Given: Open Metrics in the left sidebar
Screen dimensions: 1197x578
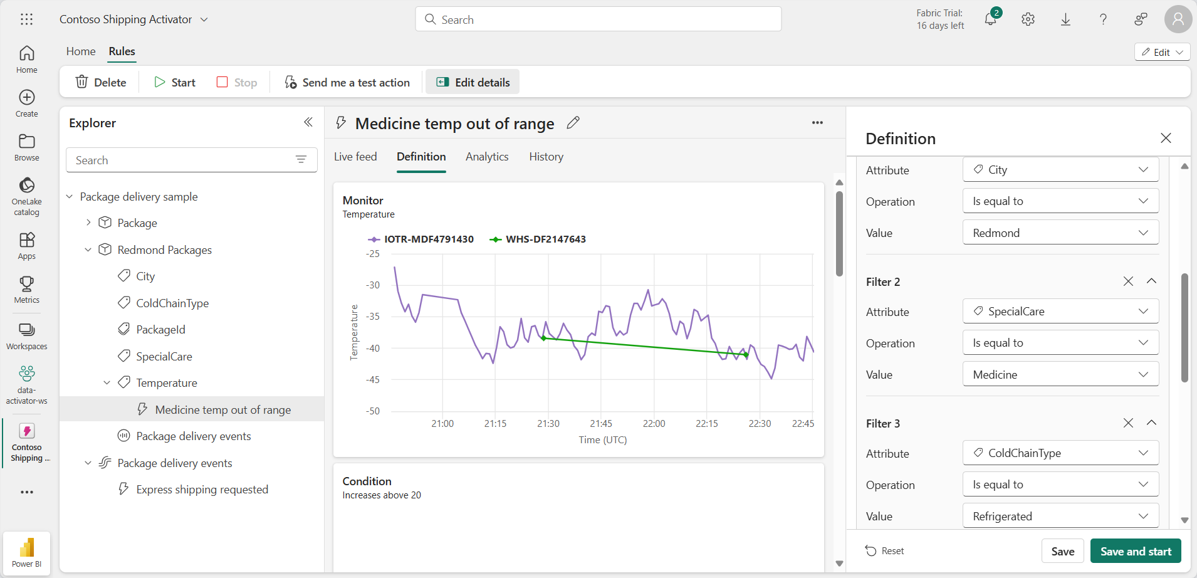Looking at the screenshot, I should pos(26,290).
